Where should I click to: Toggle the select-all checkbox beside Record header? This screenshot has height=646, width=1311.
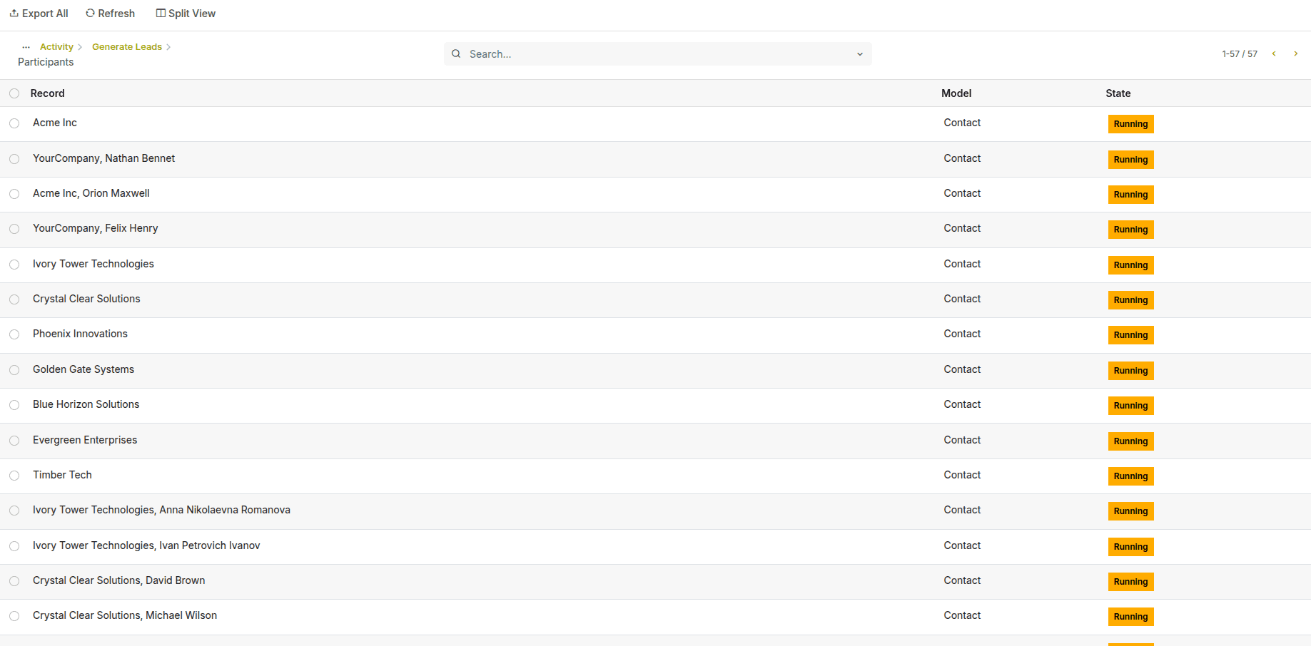(14, 93)
